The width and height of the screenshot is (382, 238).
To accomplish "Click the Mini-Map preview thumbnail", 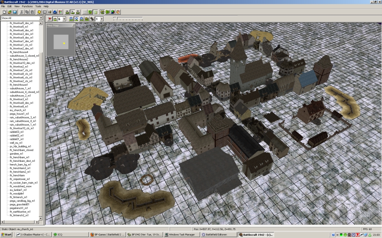I will tap(61, 42).
